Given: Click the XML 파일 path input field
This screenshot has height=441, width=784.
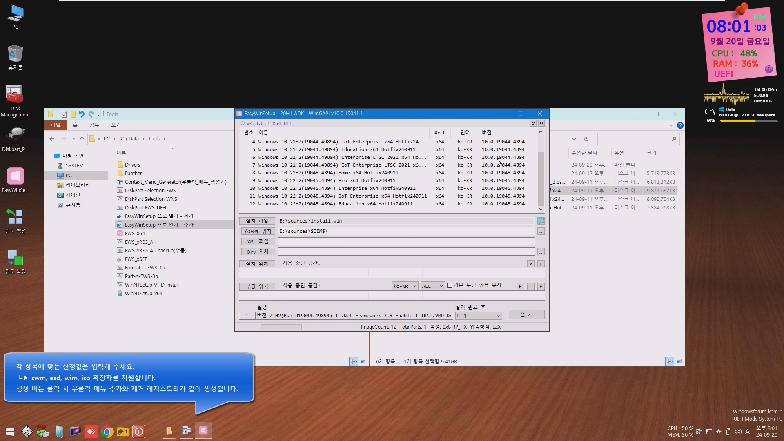Looking at the screenshot, I should click(x=406, y=241).
